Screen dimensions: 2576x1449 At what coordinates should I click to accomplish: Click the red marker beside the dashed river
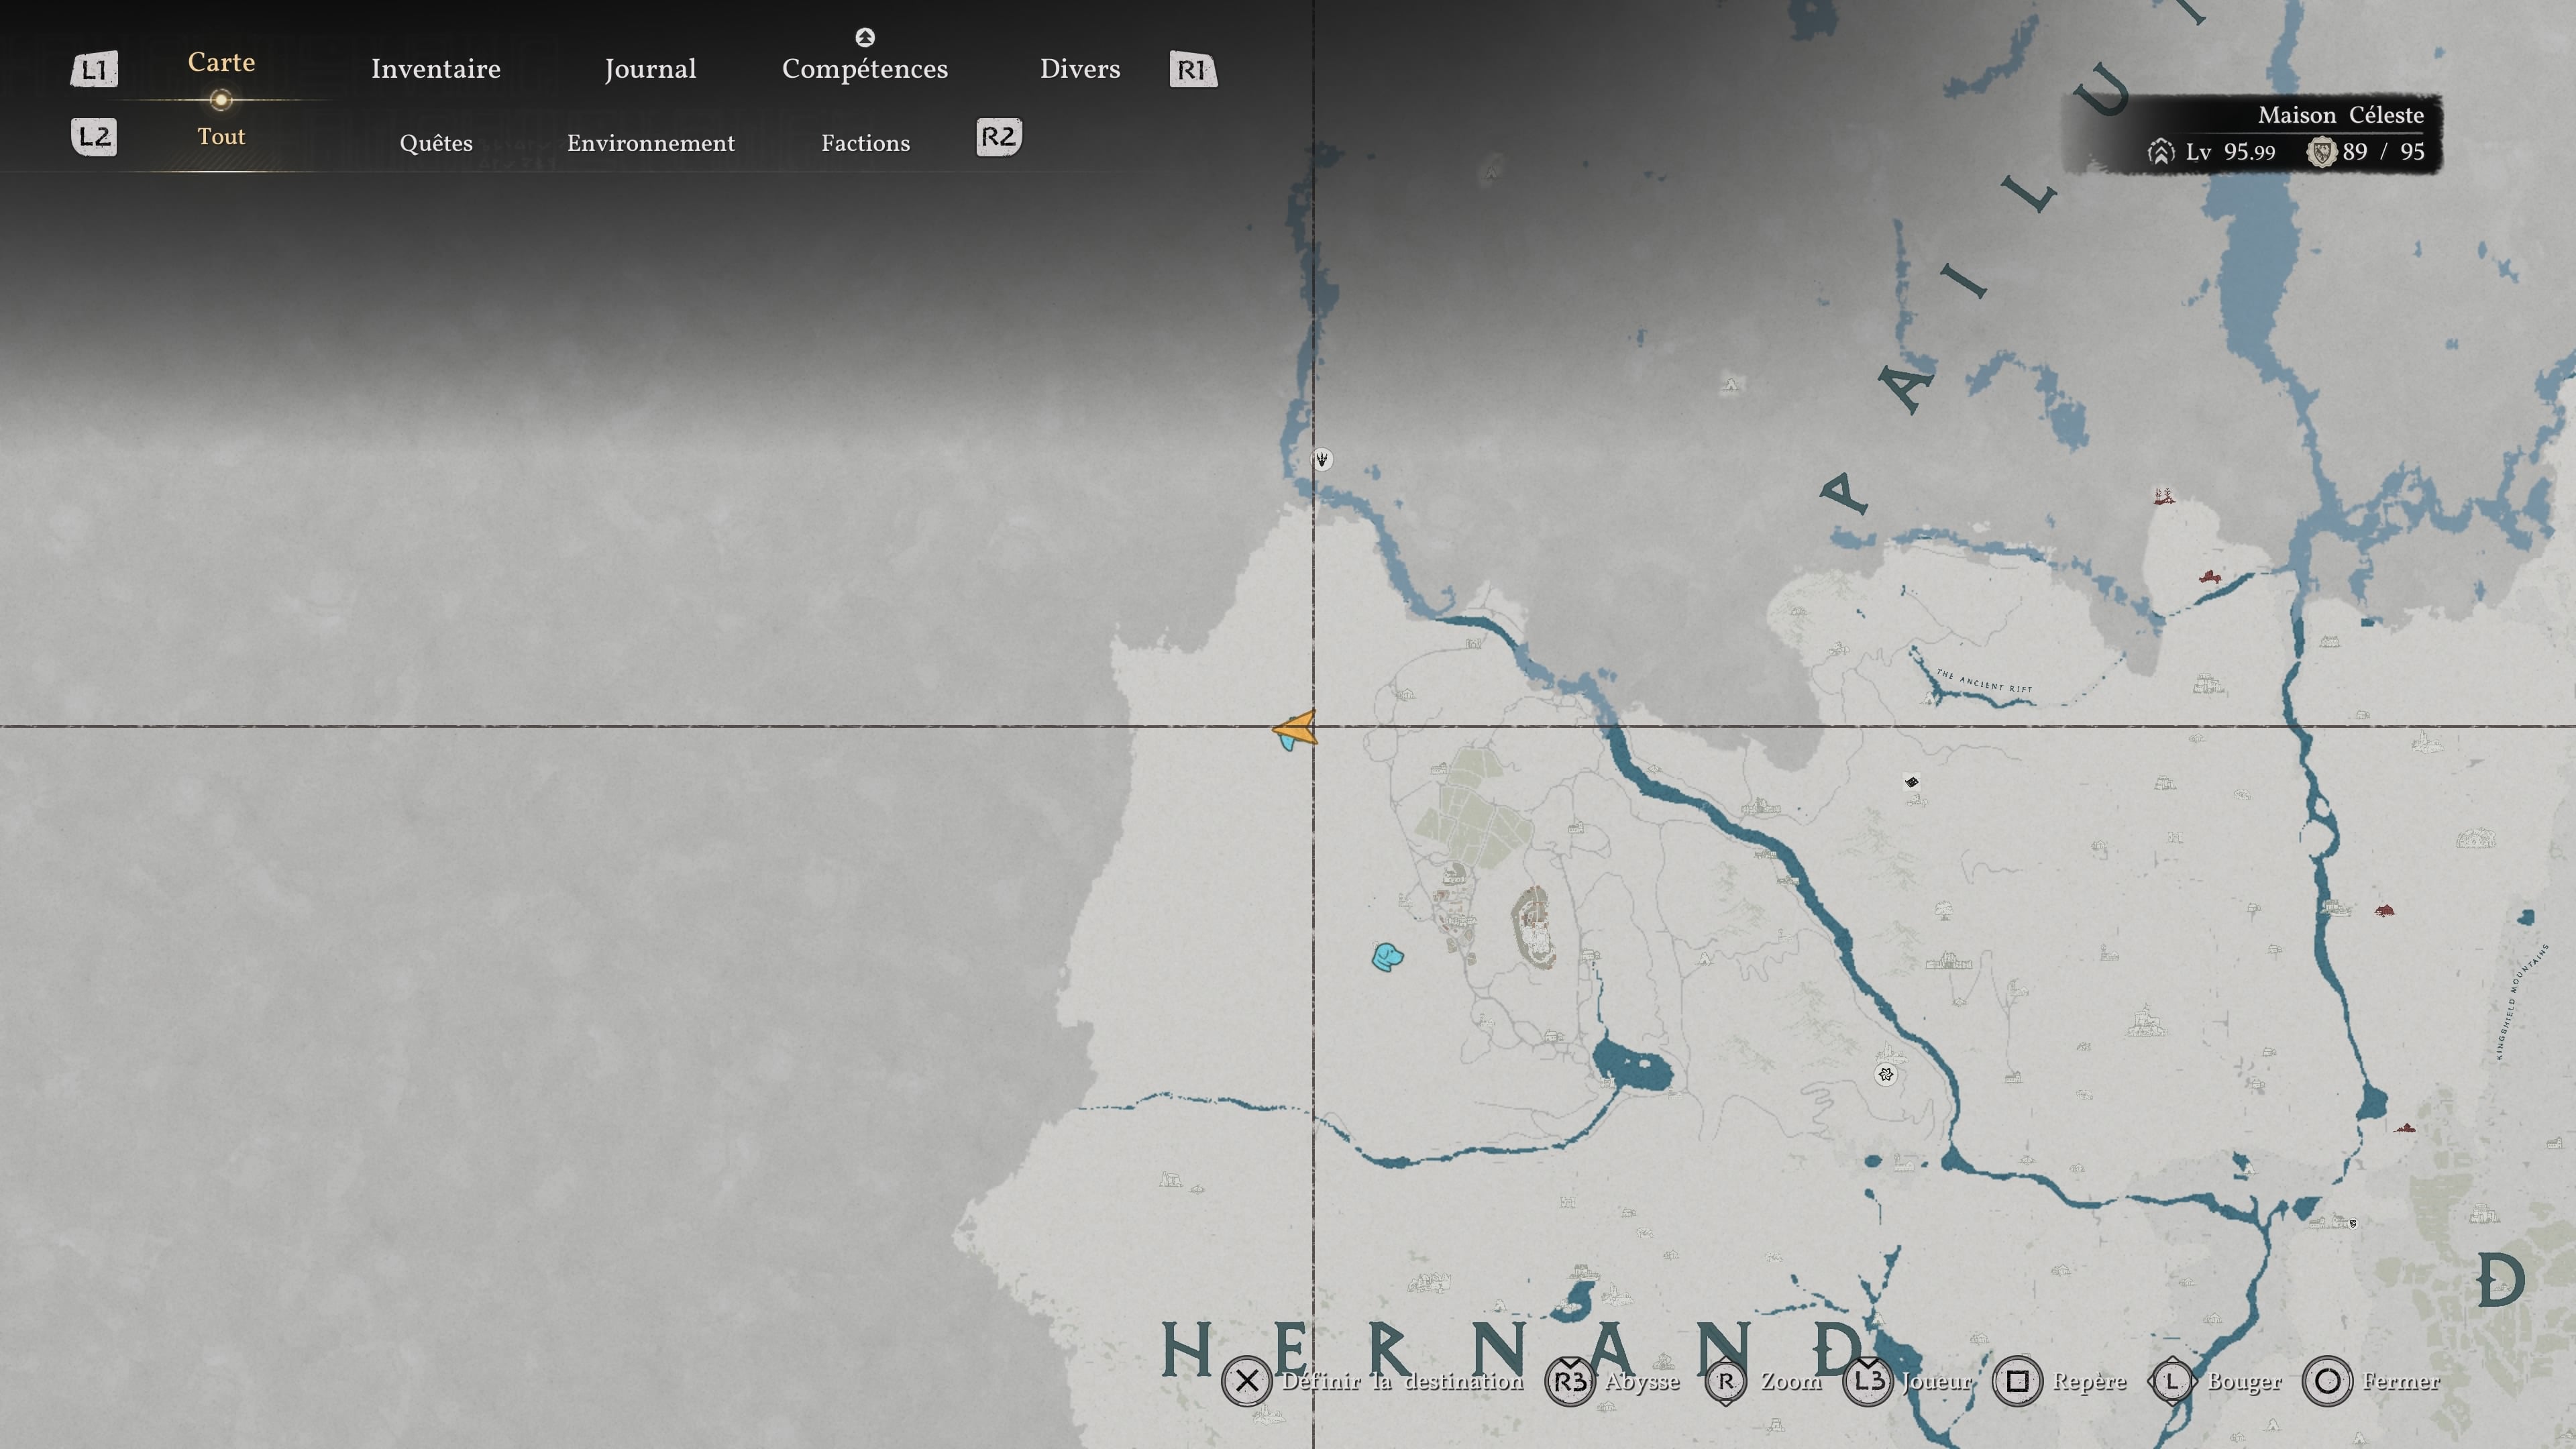tap(2210, 577)
